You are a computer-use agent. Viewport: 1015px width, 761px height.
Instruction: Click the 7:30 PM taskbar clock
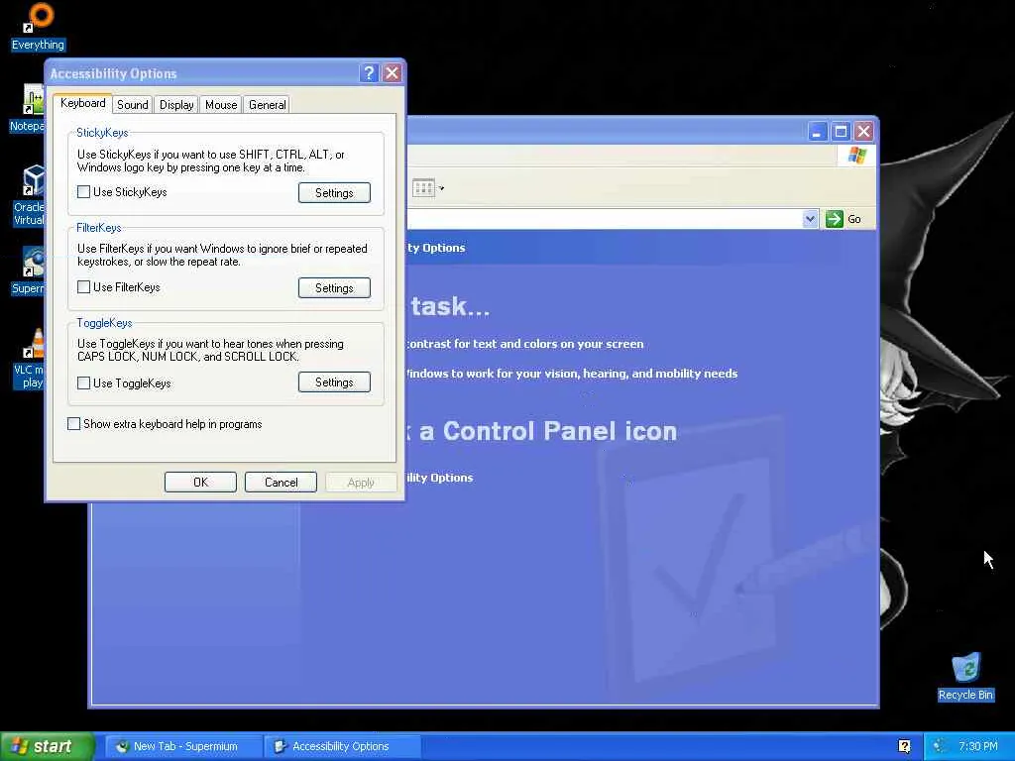978,746
